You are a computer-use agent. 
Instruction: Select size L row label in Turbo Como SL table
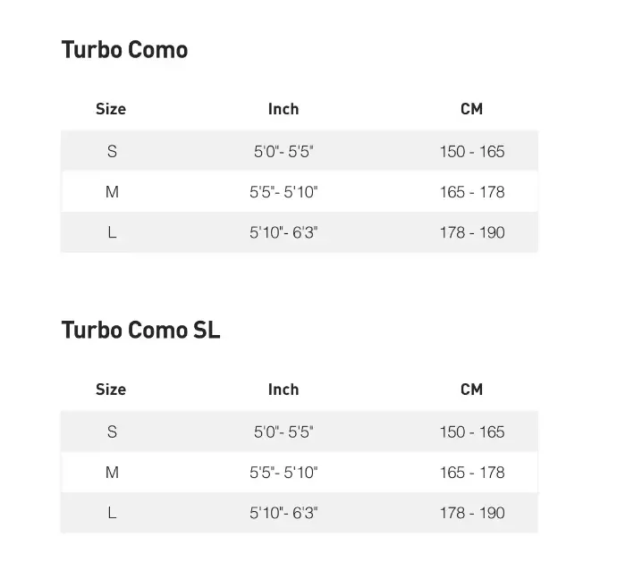pos(112,513)
